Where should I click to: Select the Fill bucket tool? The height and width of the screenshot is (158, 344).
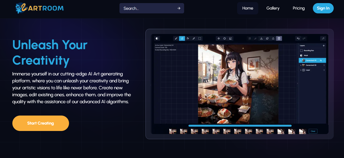click(x=188, y=38)
